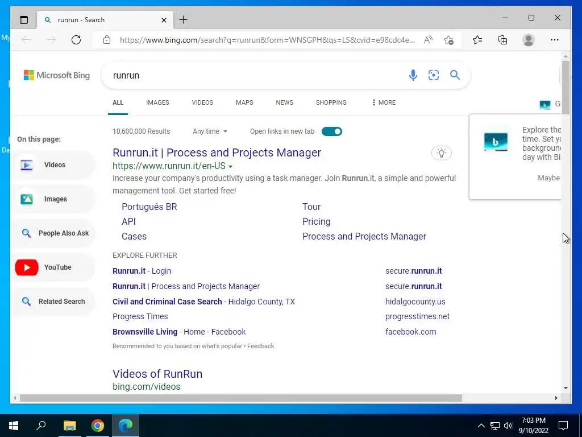This screenshot has height=437, width=582.
Task: Jump to YouTube section
Action: tap(53, 267)
